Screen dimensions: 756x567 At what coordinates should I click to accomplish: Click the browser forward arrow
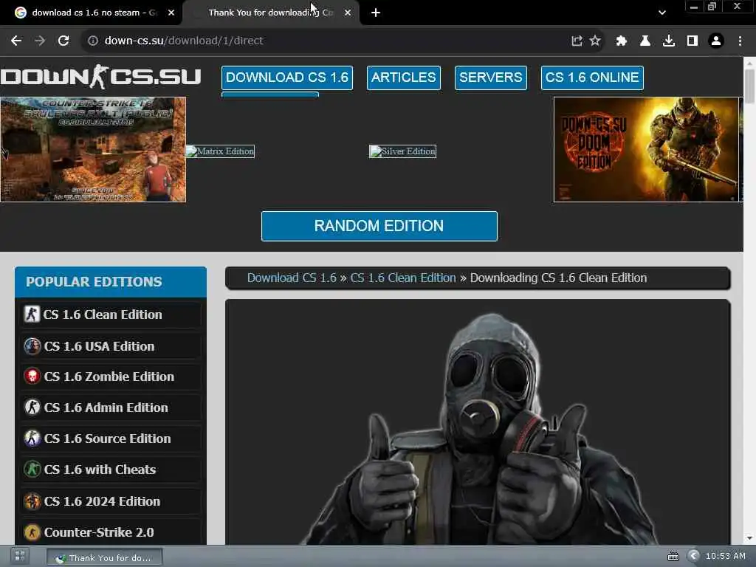pos(40,41)
